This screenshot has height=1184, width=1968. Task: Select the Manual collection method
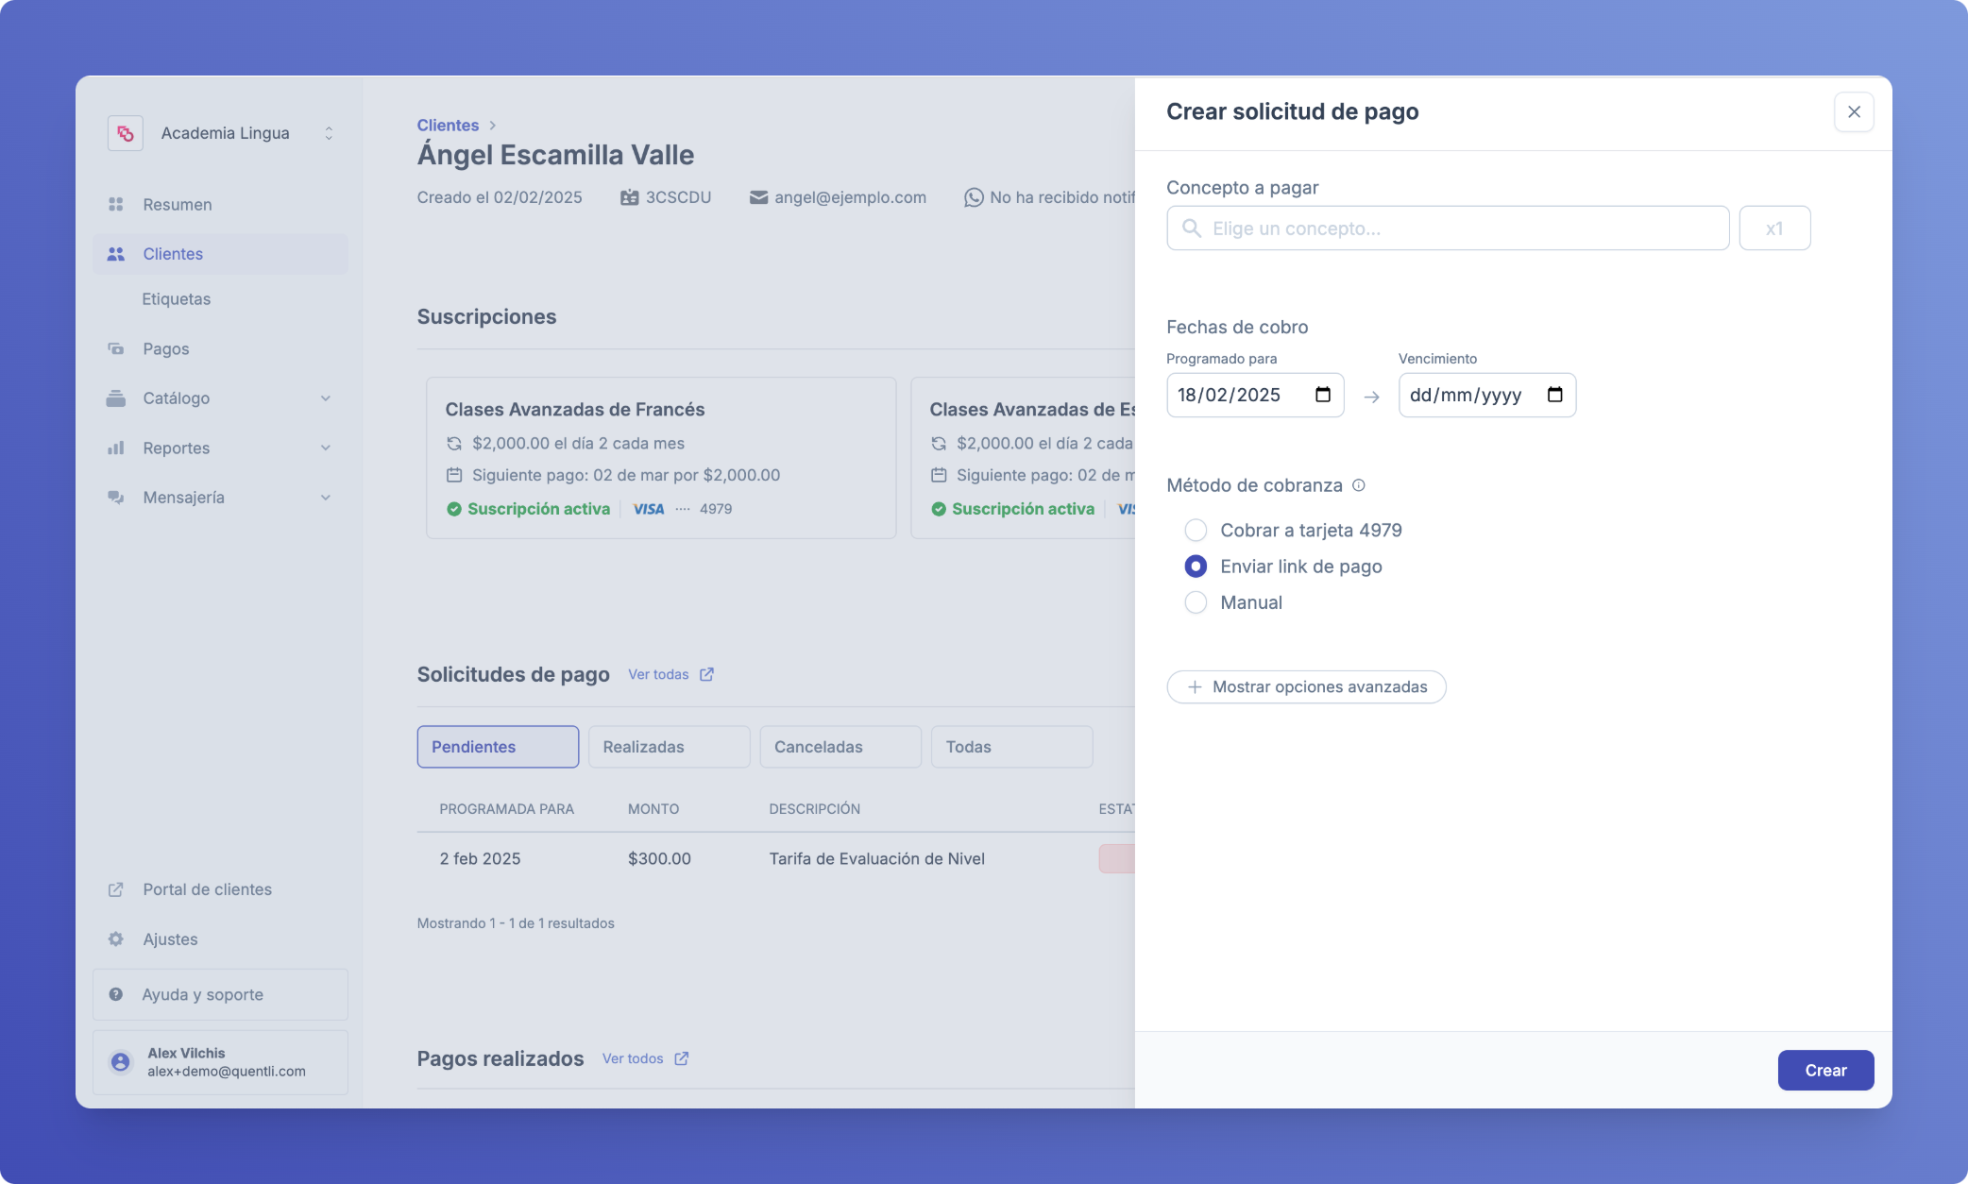point(1196,602)
